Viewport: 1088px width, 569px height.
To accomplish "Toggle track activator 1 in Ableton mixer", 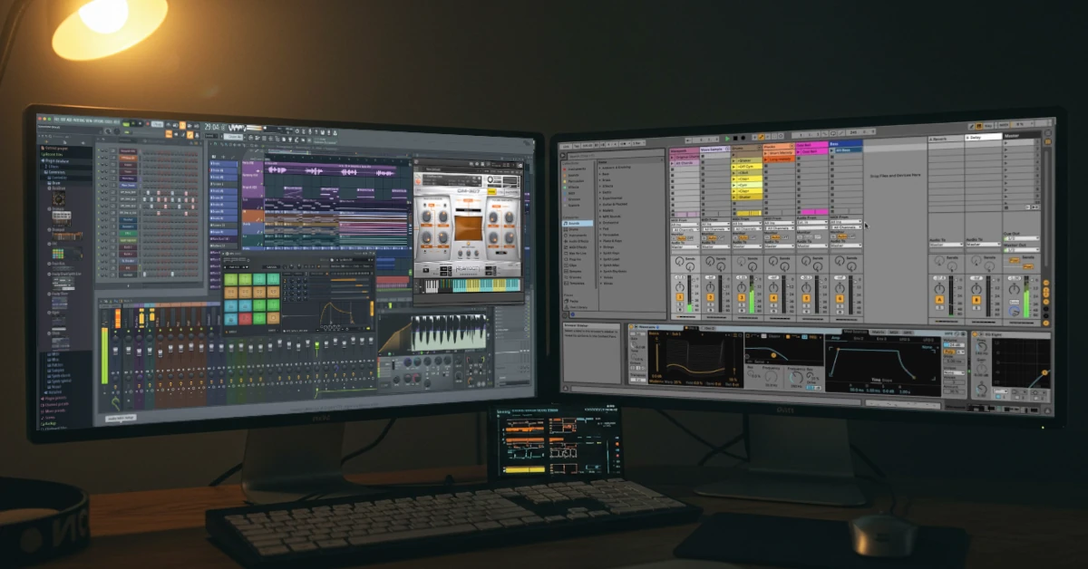I will click(x=680, y=296).
